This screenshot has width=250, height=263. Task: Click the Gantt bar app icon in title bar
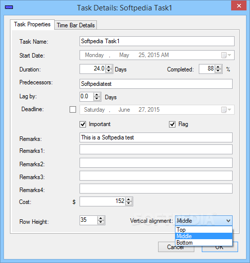point(9,7)
